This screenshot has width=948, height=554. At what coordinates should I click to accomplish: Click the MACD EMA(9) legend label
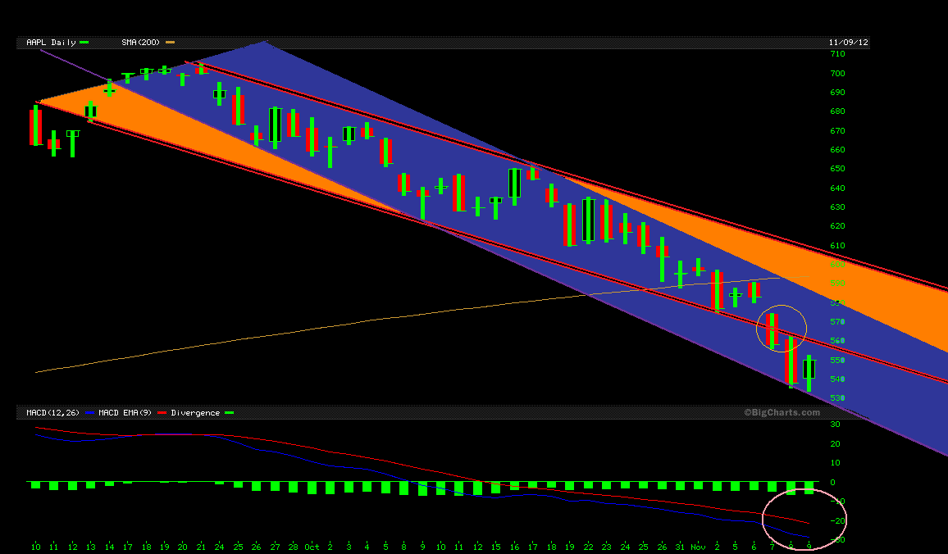click(x=125, y=412)
